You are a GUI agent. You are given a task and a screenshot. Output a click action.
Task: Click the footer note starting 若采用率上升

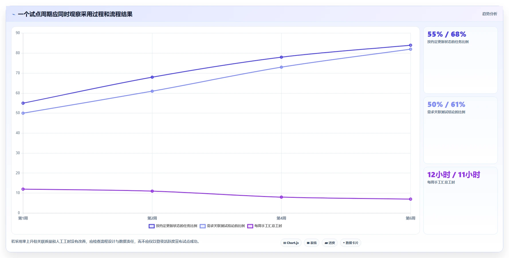[x=106, y=242]
